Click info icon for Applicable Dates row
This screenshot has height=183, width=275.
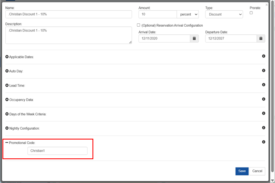(263, 56)
